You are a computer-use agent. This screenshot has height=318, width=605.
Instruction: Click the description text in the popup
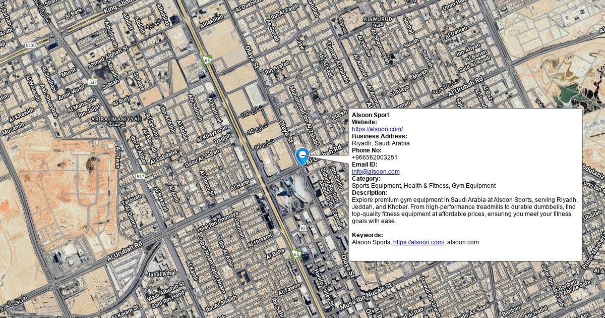[x=464, y=210]
